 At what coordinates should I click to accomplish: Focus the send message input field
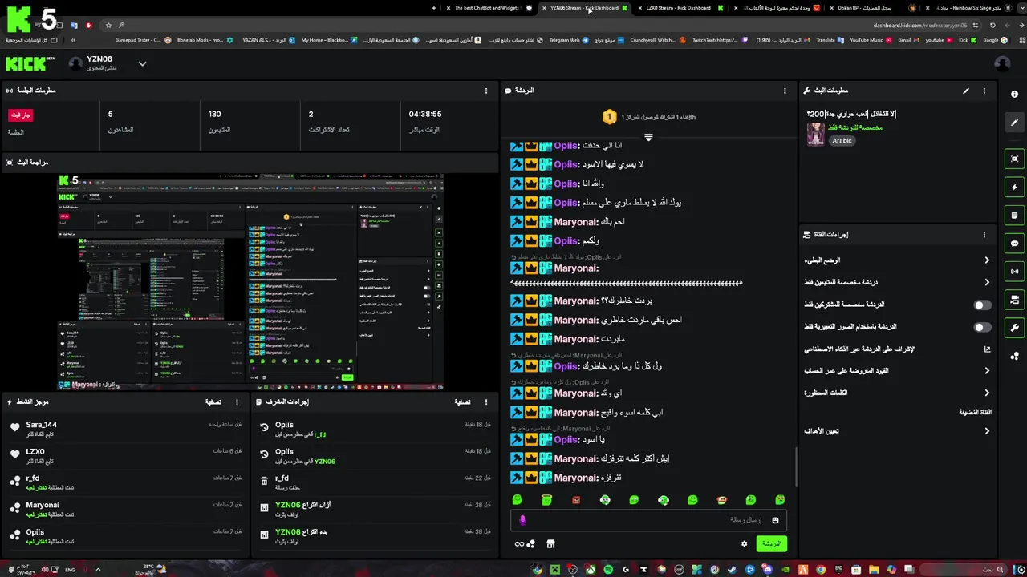pyautogui.click(x=648, y=520)
